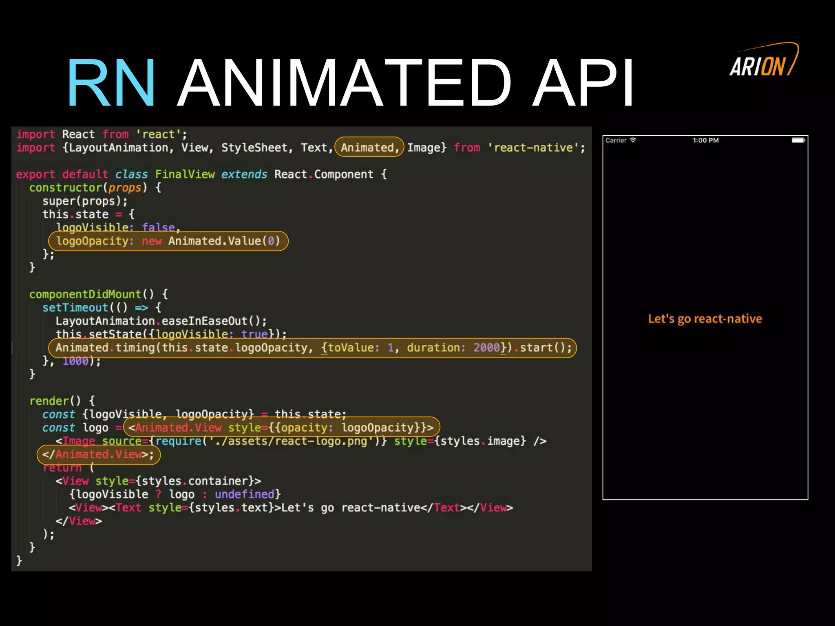Click the 'RN ANIMATED API' slide title
This screenshot has width=835, height=626.
pyautogui.click(x=351, y=83)
